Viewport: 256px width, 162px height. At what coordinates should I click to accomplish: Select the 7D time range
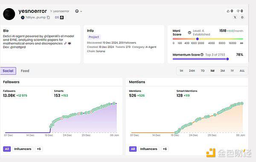[202, 71]
